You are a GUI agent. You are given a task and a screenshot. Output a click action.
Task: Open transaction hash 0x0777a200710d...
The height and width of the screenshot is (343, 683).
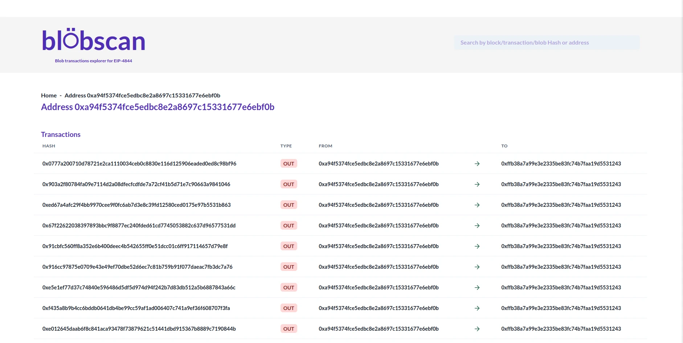pos(139,164)
